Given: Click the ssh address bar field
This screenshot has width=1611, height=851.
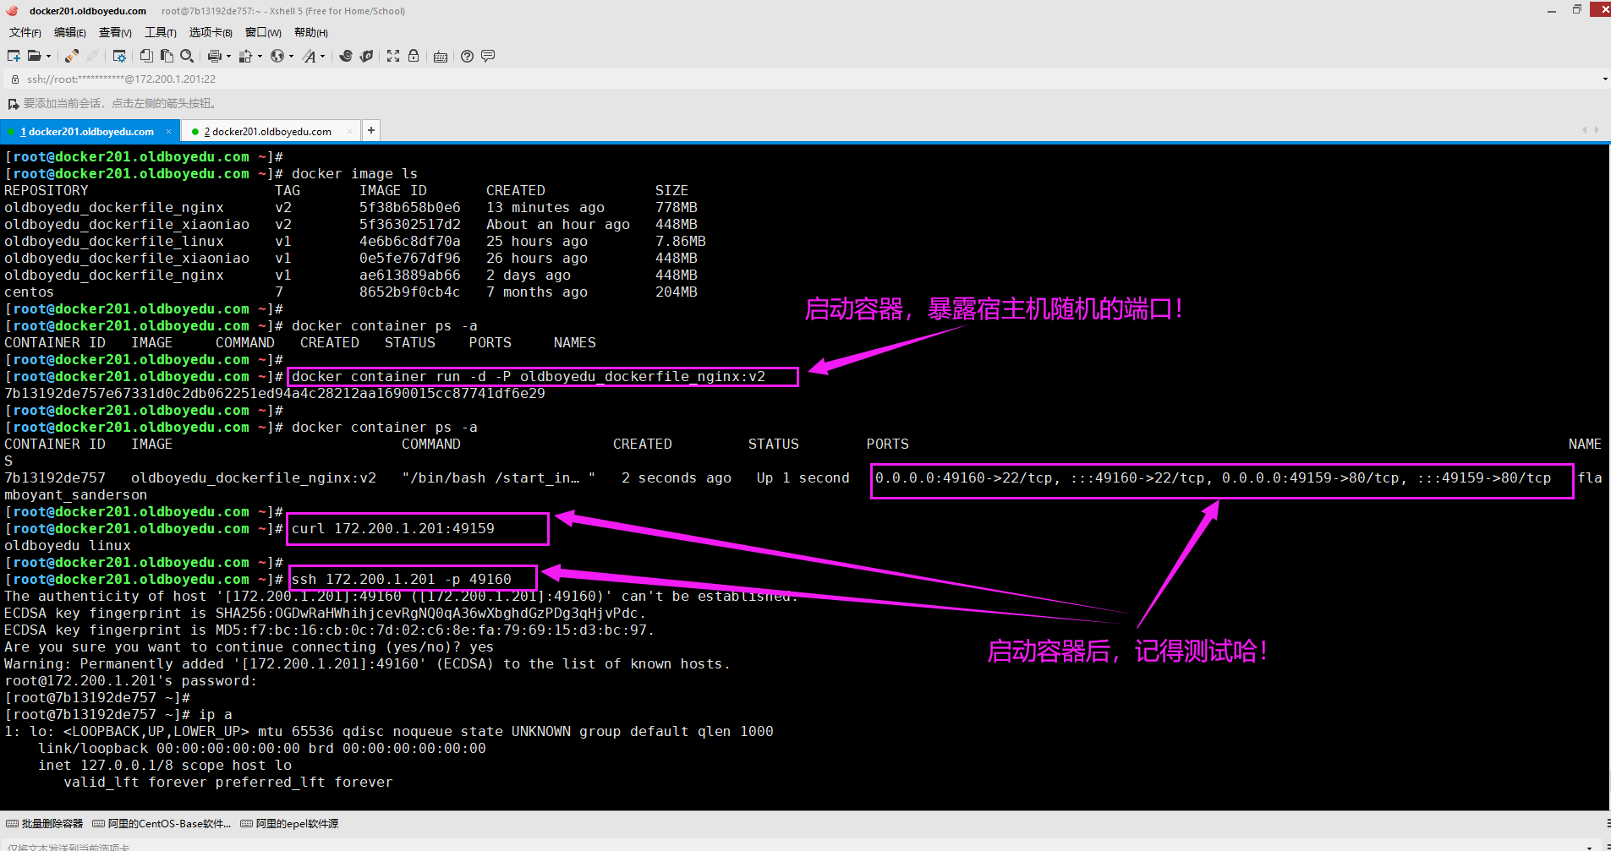Looking at the screenshot, I should click(x=592, y=79).
